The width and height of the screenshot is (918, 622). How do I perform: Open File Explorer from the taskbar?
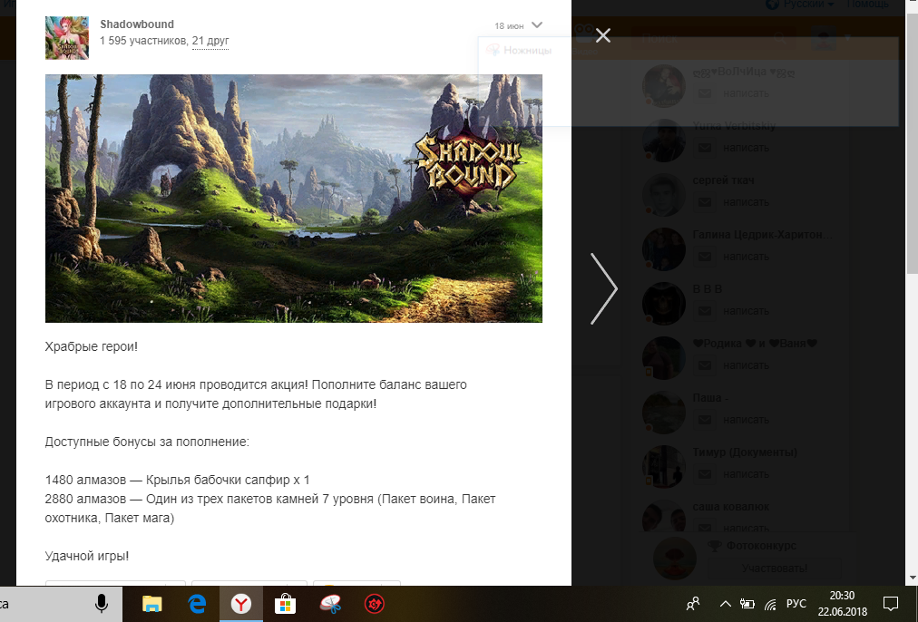(152, 604)
